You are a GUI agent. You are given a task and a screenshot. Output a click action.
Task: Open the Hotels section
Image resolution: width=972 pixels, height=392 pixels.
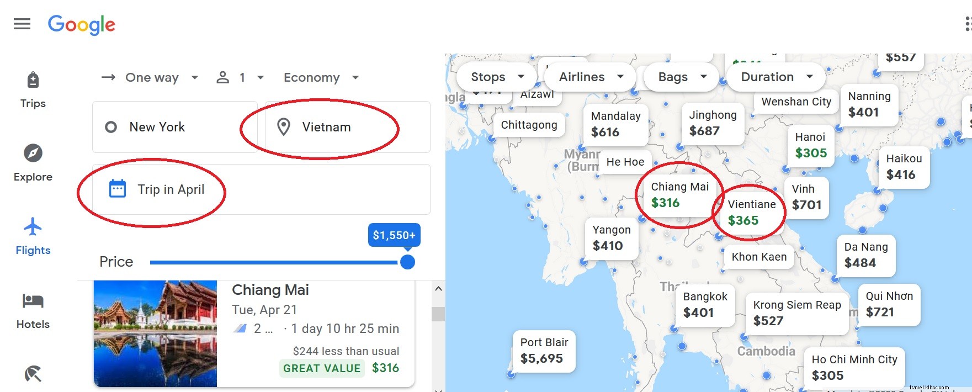pyautogui.click(x=33, y=302)
